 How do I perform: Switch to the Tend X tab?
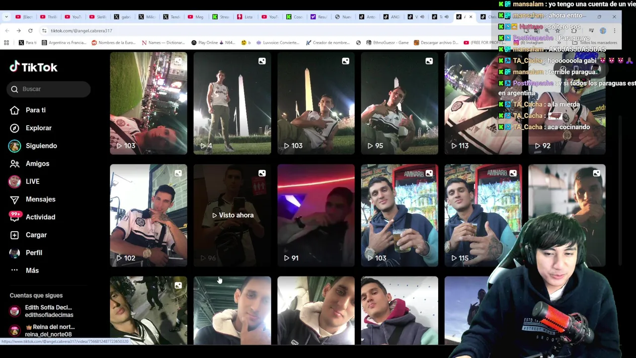tap(172, 17)
